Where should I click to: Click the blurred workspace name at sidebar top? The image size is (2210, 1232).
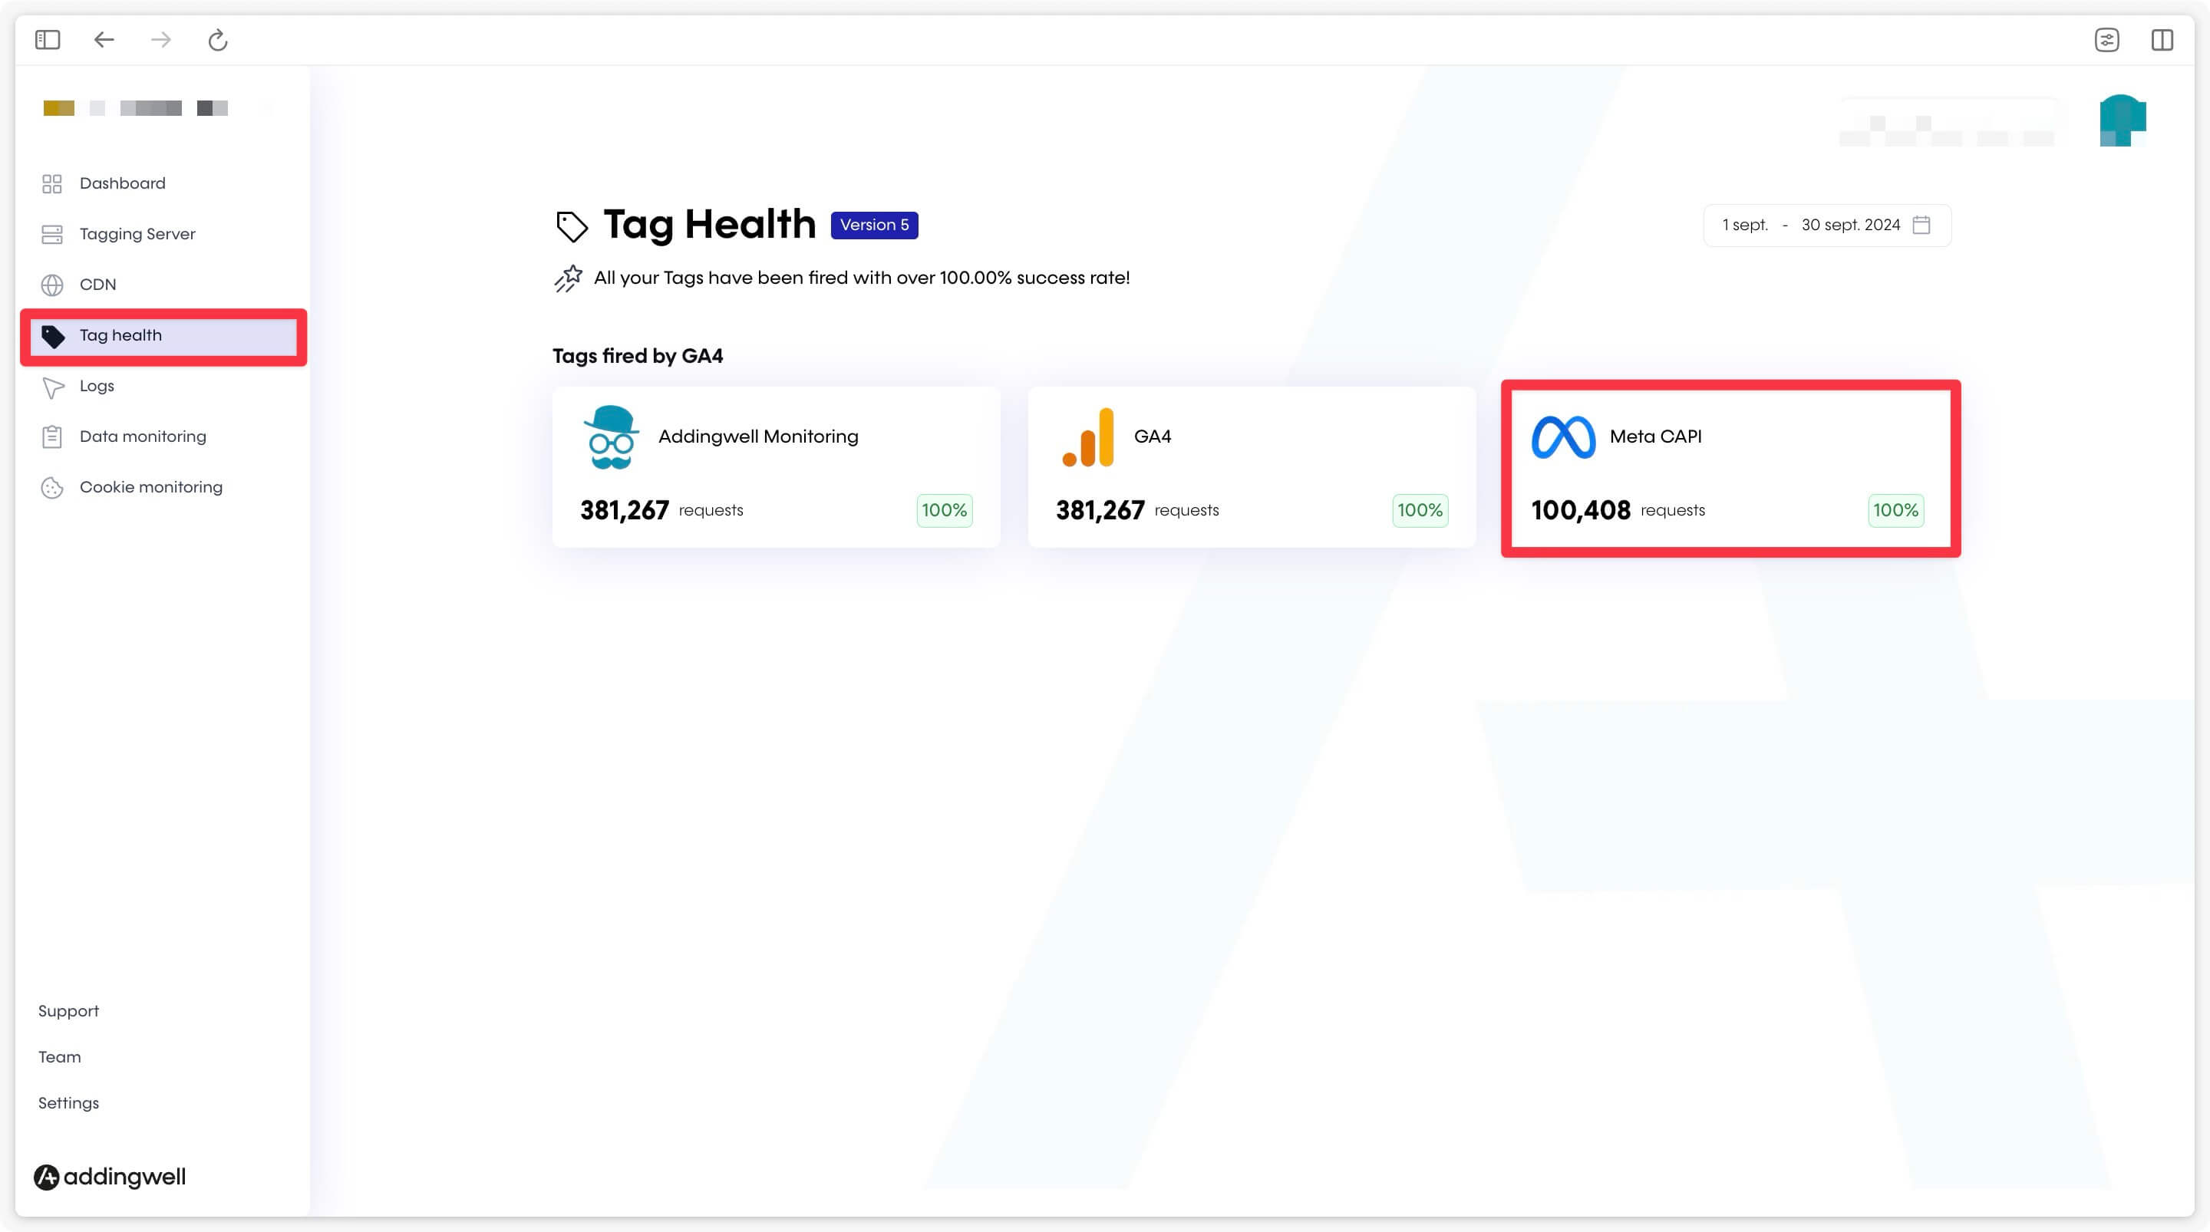click(136, 108)
